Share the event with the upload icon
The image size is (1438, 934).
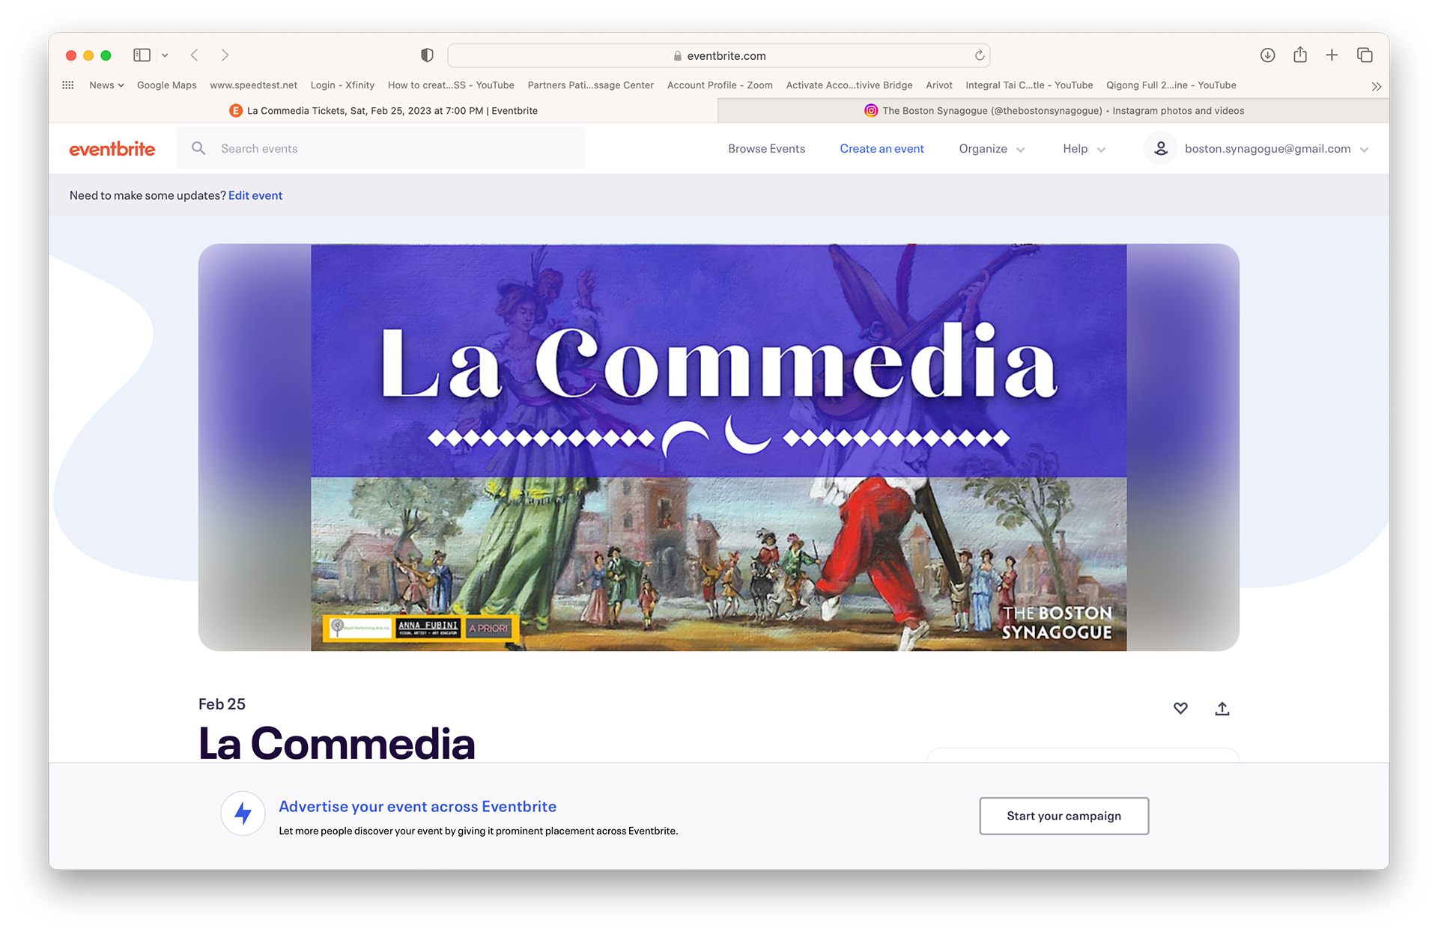1222,708
